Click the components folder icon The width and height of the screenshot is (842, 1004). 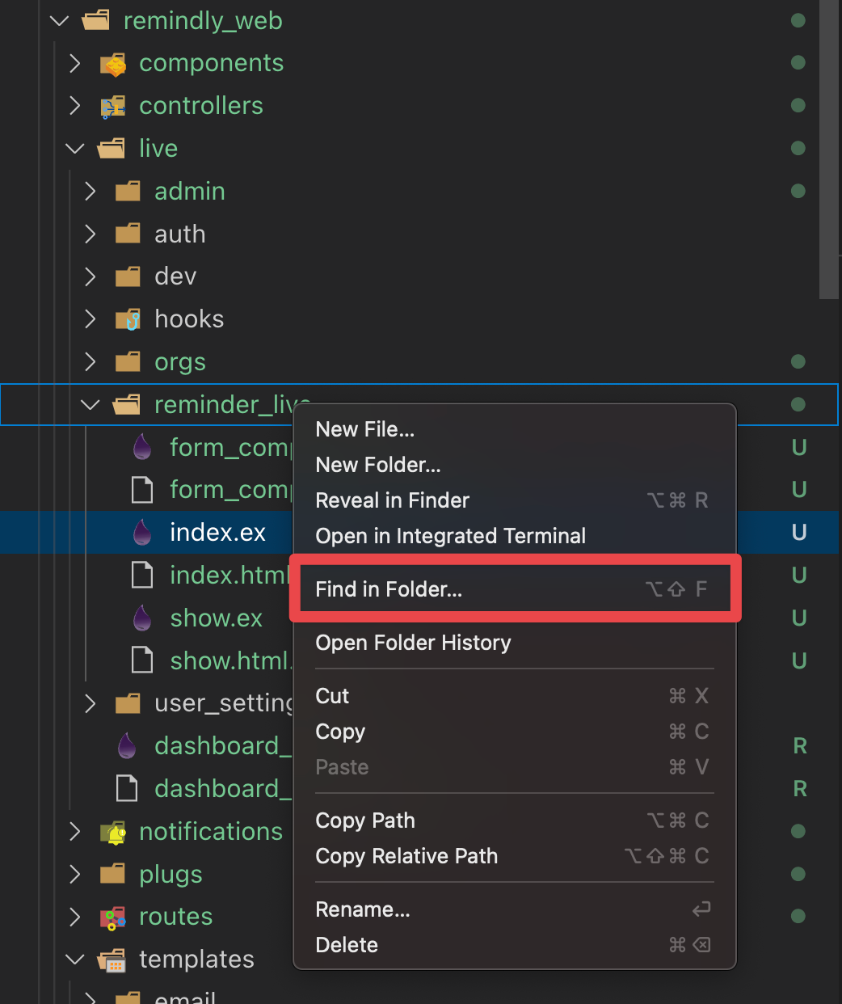pos(114,64)
